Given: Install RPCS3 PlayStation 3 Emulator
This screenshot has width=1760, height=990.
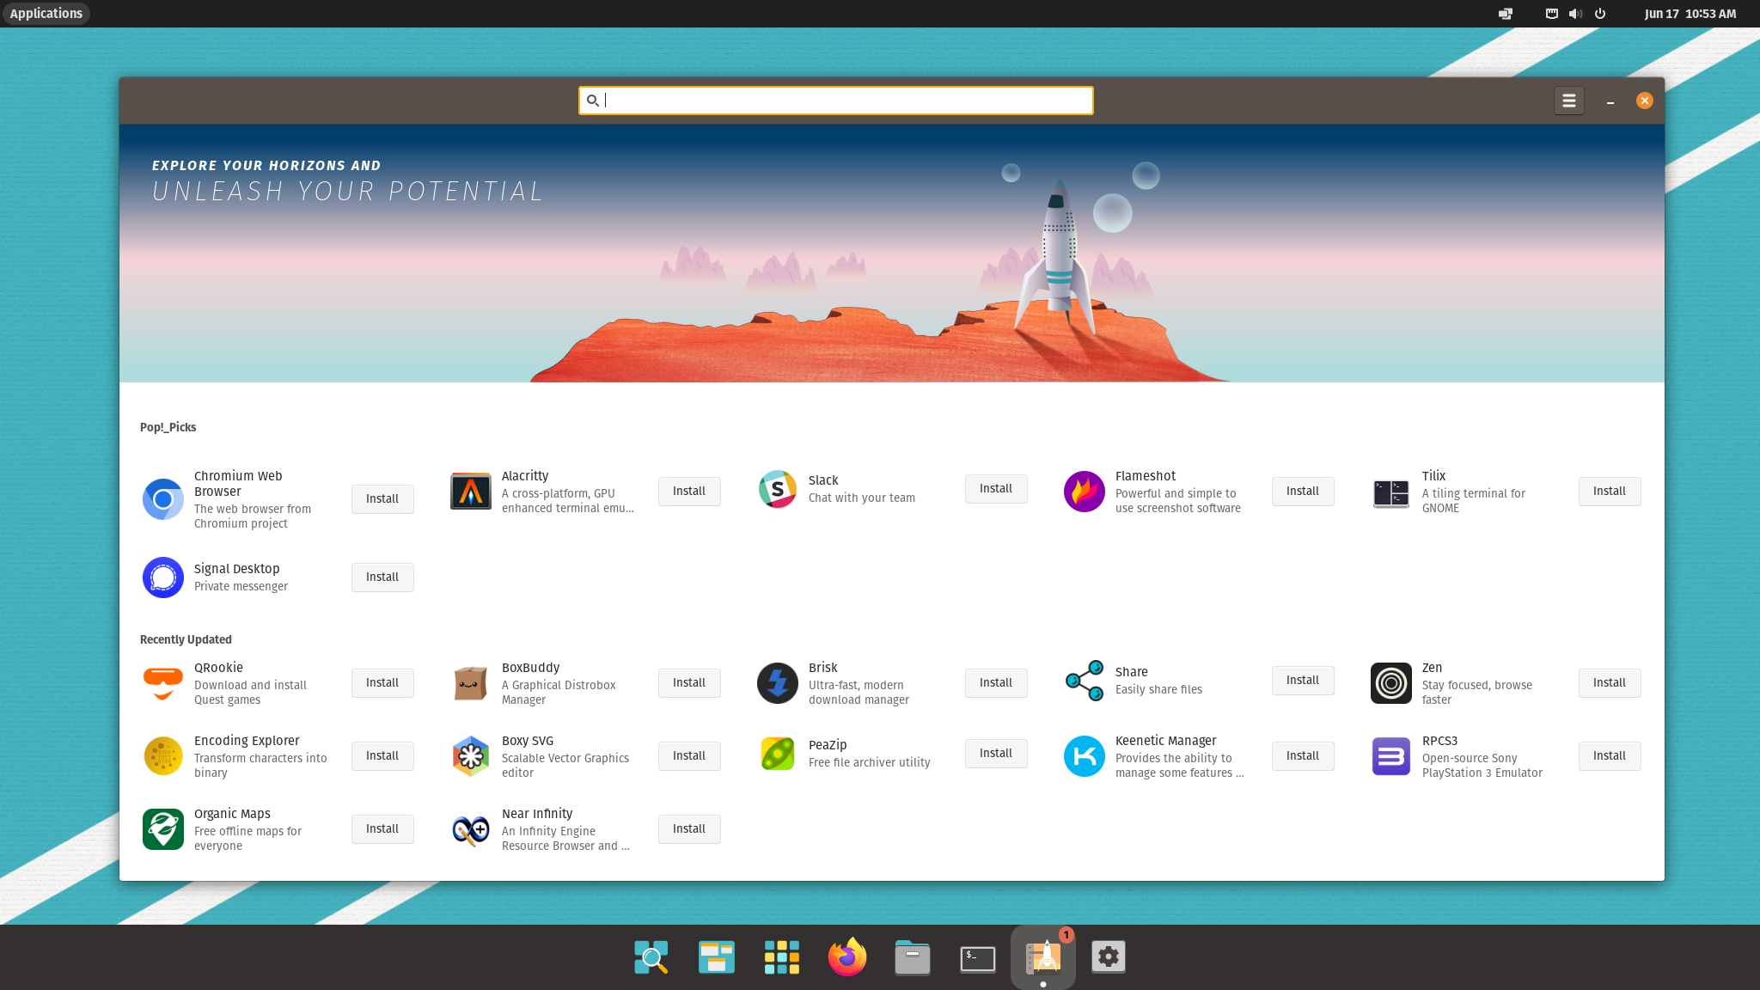Looking at the screenshot, I should click(x=1610, y=756).
